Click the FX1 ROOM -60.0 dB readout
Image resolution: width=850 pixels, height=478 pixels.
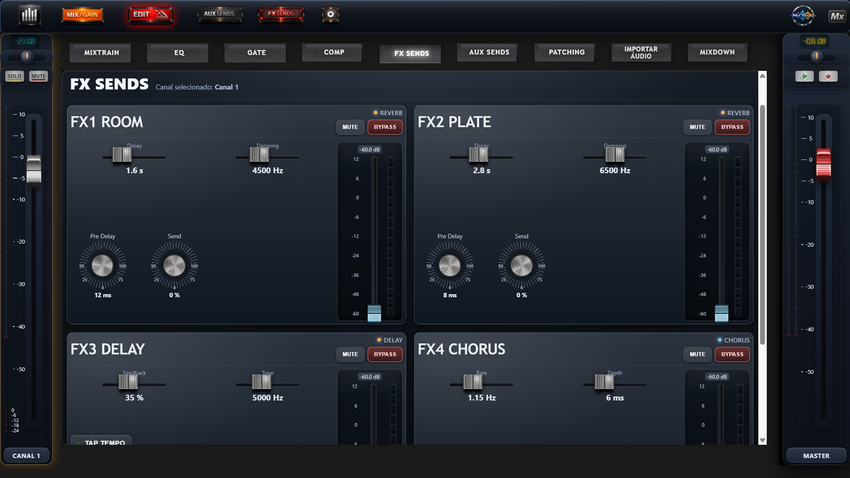pyautogui.click(x=370, y=150)
